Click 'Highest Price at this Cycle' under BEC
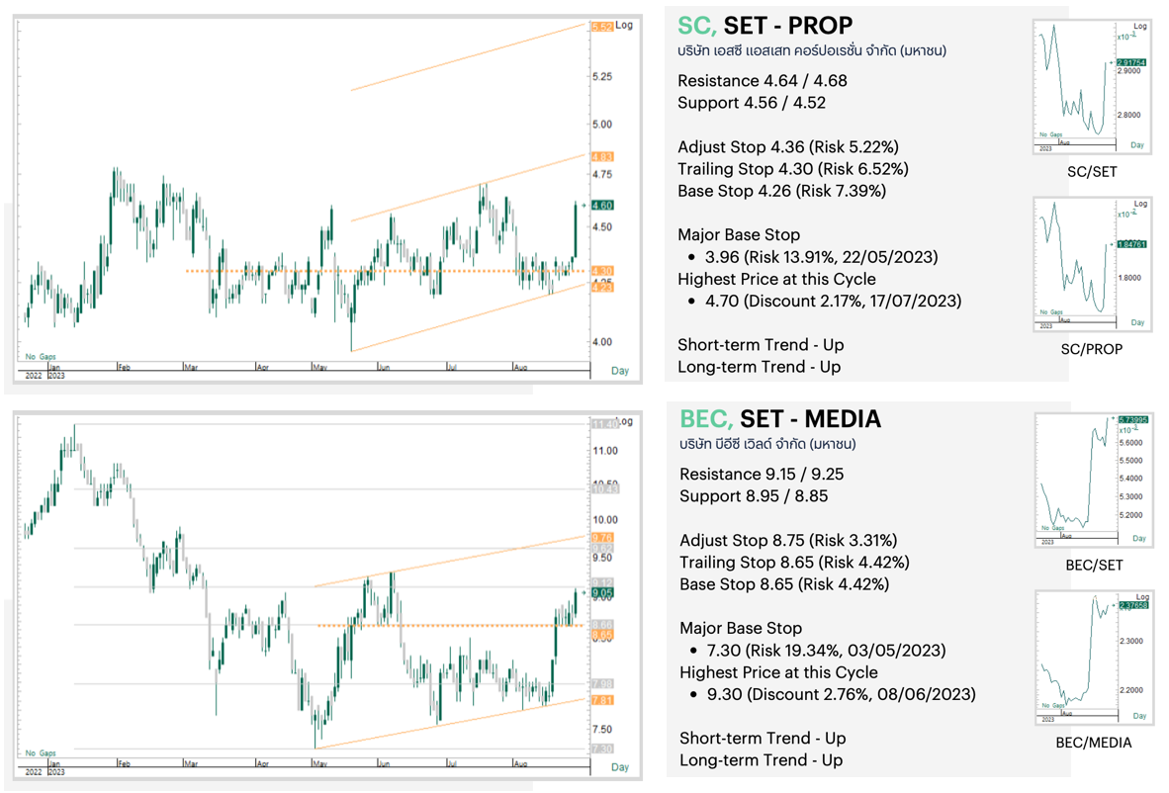This screenshot has height=793, width=1169. pos(778,672)
